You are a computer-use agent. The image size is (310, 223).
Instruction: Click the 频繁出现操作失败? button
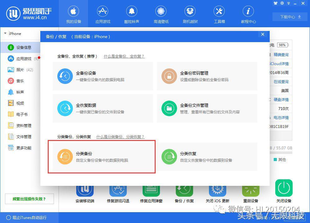pos(29,199)
